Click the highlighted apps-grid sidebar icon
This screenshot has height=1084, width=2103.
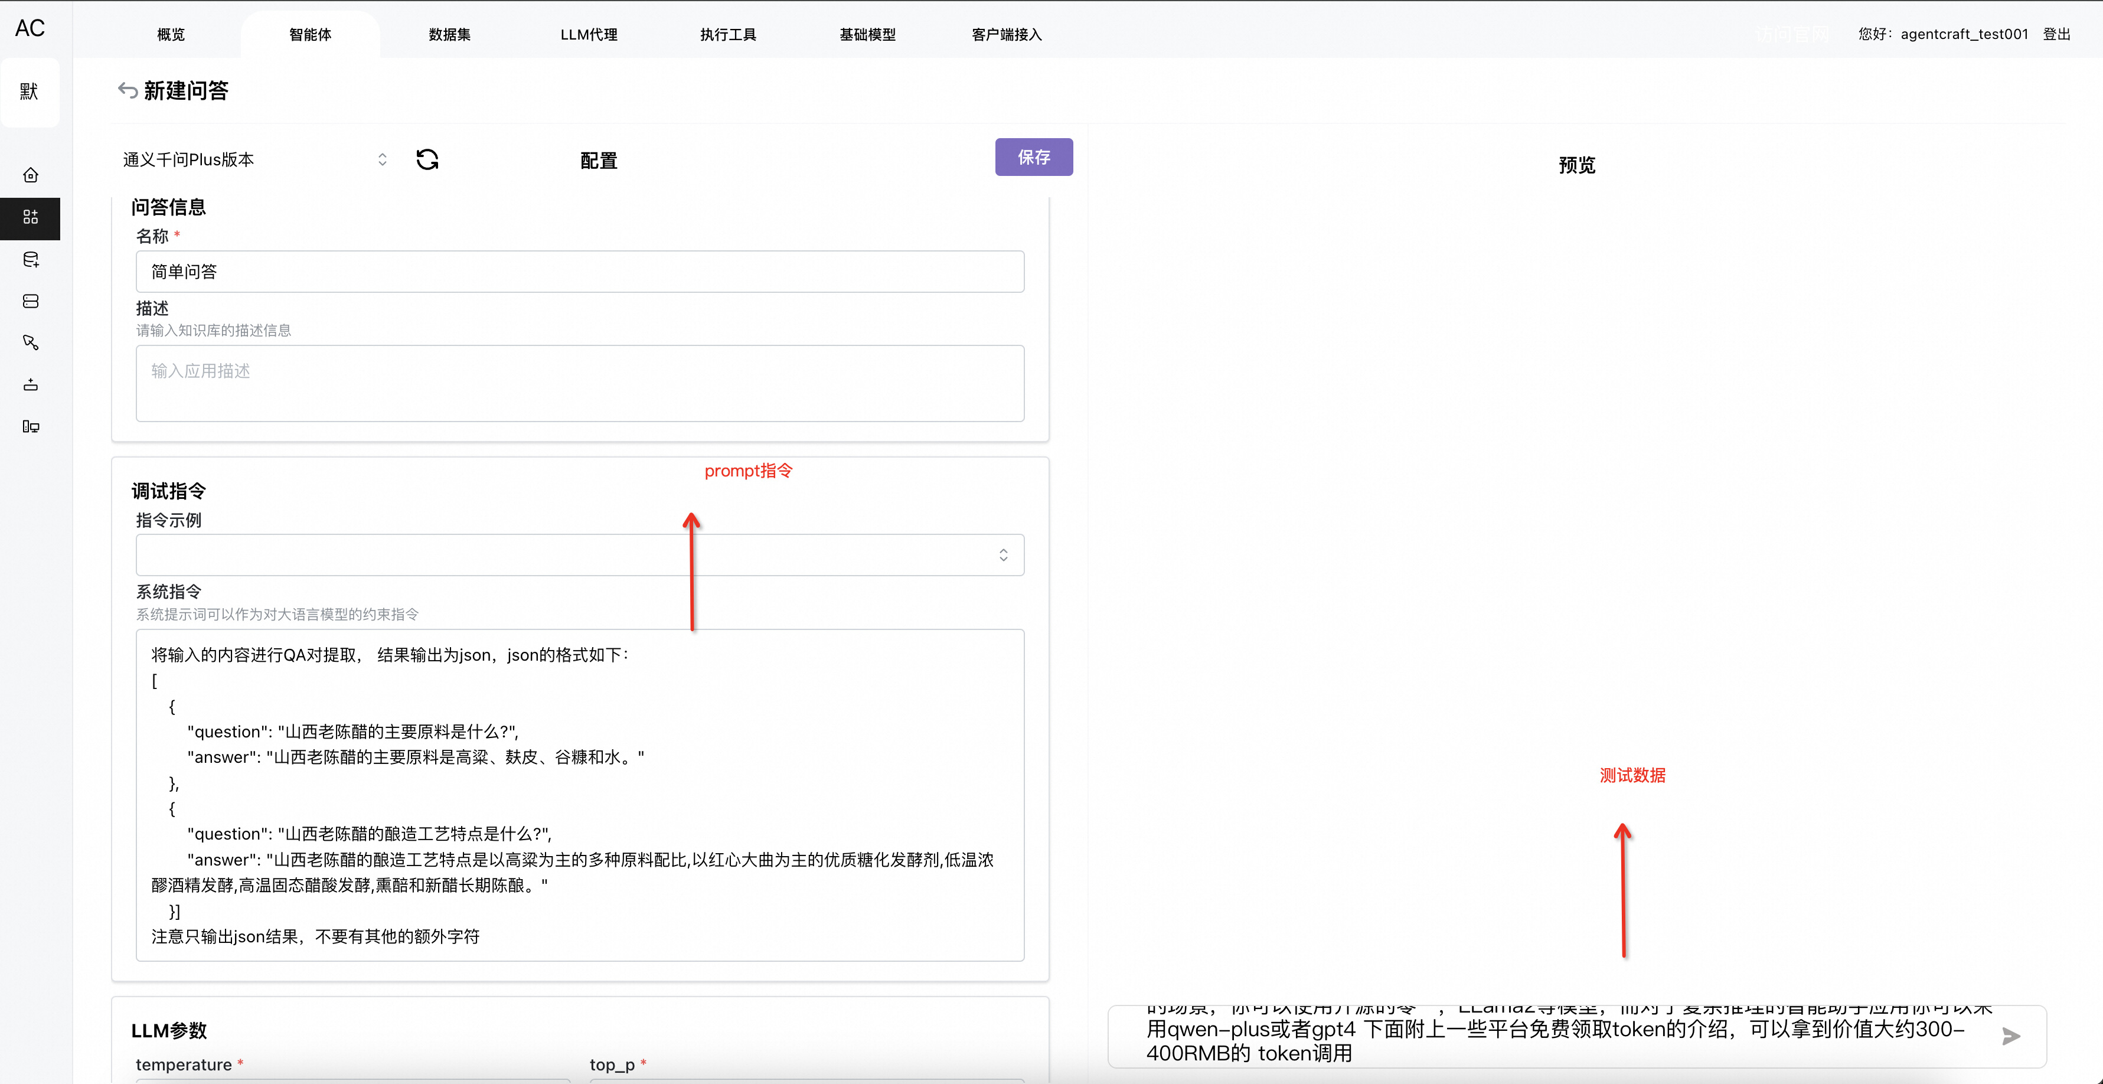tap(30, 217)
